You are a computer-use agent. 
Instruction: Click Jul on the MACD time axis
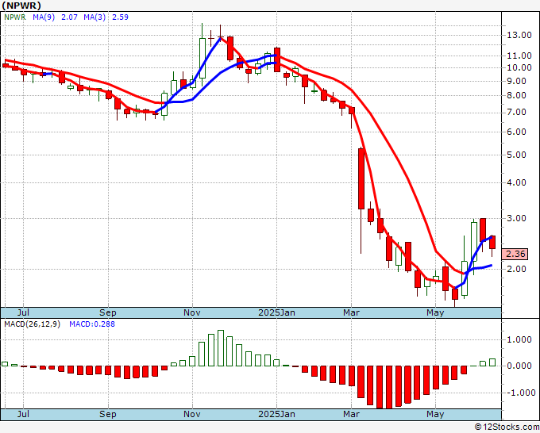[x=23, y=414]
